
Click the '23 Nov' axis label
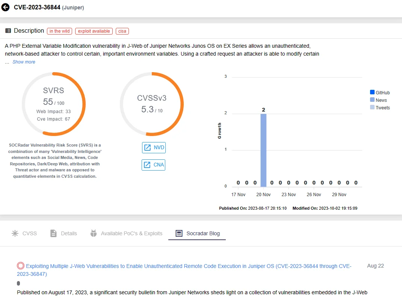[289, 194]
